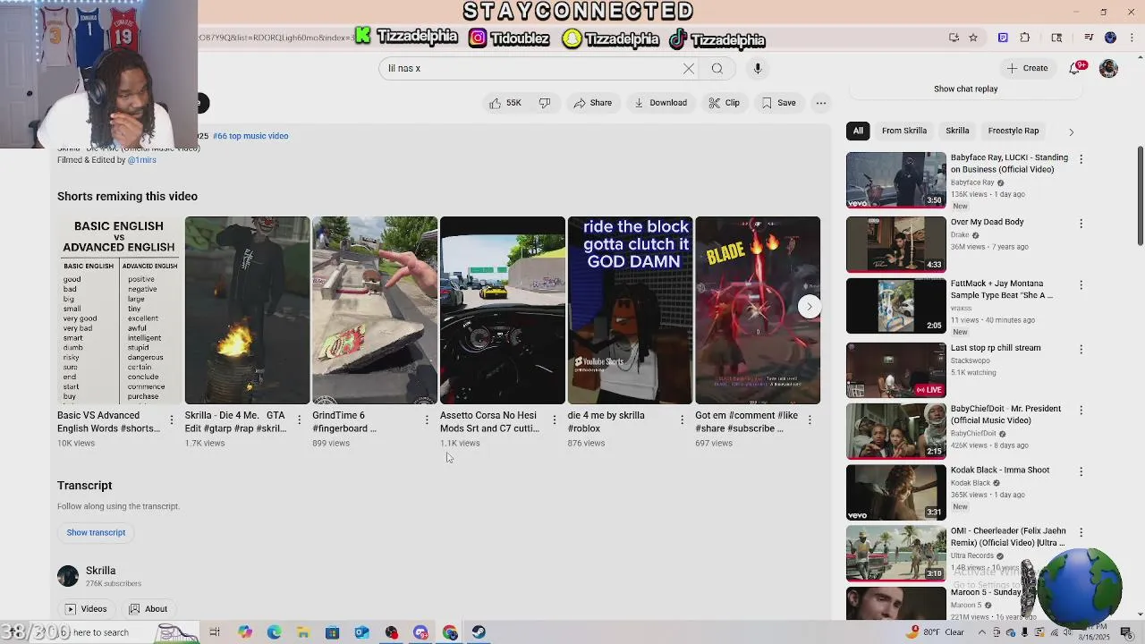Click Show chat replay
This screenshot has width=1145, height=644.
[x=965, y=89]
